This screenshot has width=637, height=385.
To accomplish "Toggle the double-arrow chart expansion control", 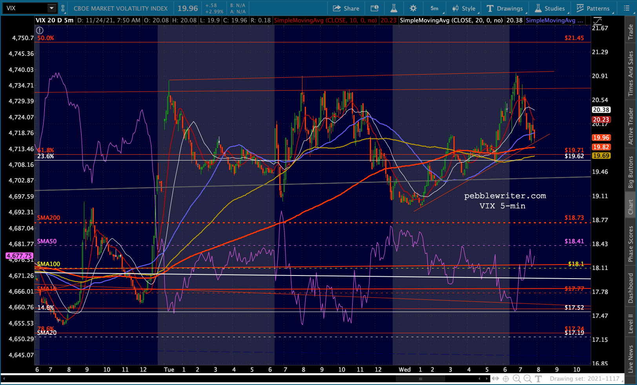I will point(495,378).
